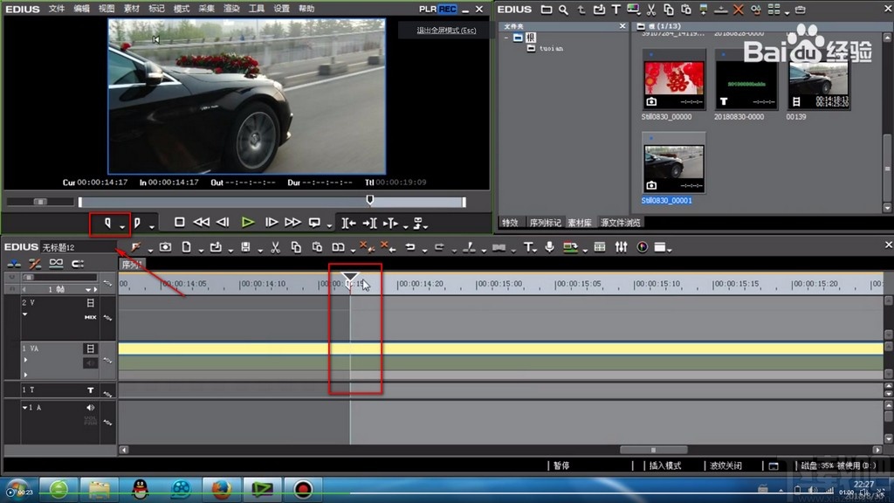This screenshot has height=503, width=894.
Task: Click the player position slider handle
Action: [369, 201]
